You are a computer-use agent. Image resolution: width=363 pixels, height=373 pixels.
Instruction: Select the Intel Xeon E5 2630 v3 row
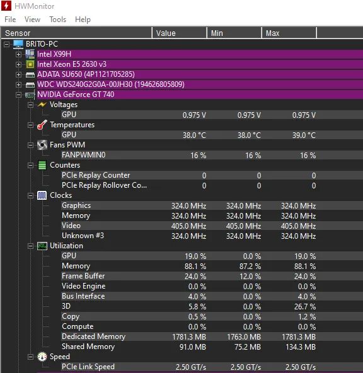(x=200, y=64)
